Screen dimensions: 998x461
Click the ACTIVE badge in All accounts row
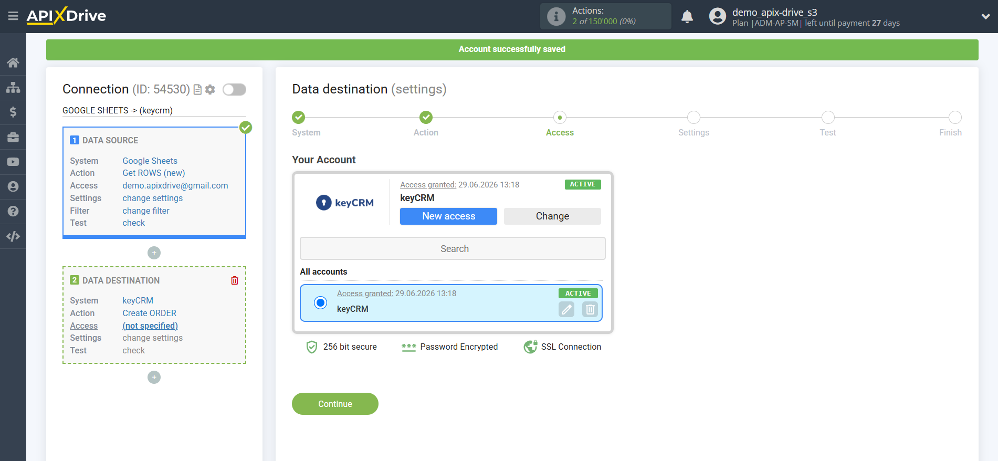[x=578, y=294]
